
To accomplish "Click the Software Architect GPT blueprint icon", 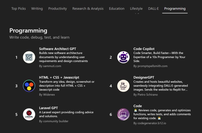I will point(29,57).
